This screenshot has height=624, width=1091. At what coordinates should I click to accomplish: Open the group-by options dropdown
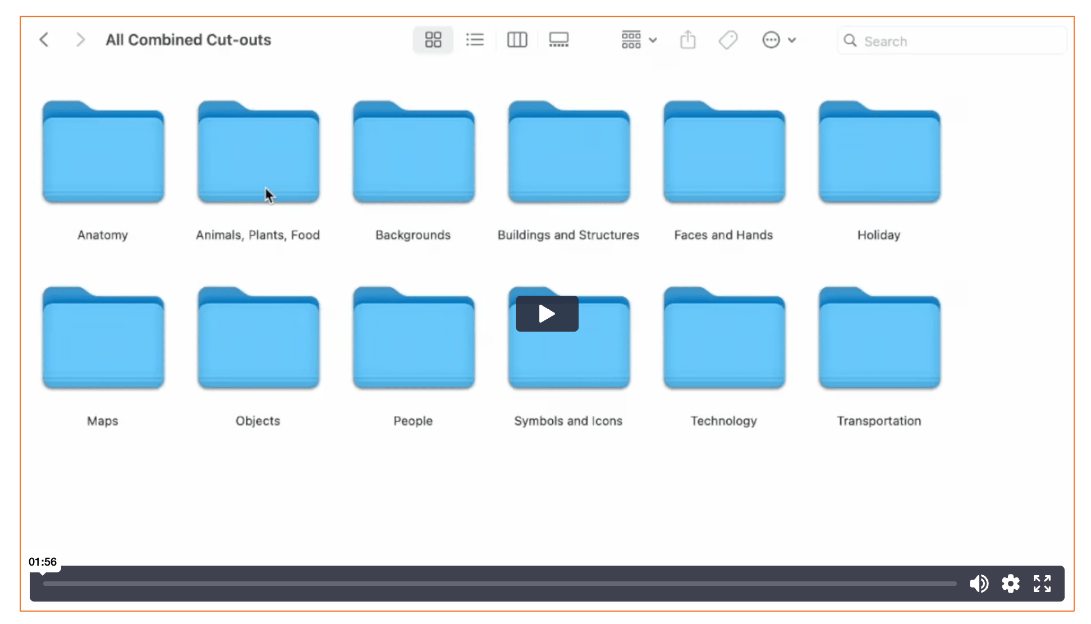coord(639,40)
